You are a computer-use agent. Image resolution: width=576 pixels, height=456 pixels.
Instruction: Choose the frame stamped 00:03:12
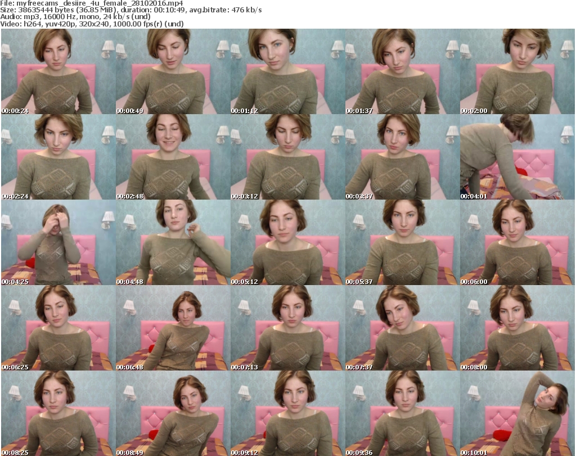[x=287, y=157]
